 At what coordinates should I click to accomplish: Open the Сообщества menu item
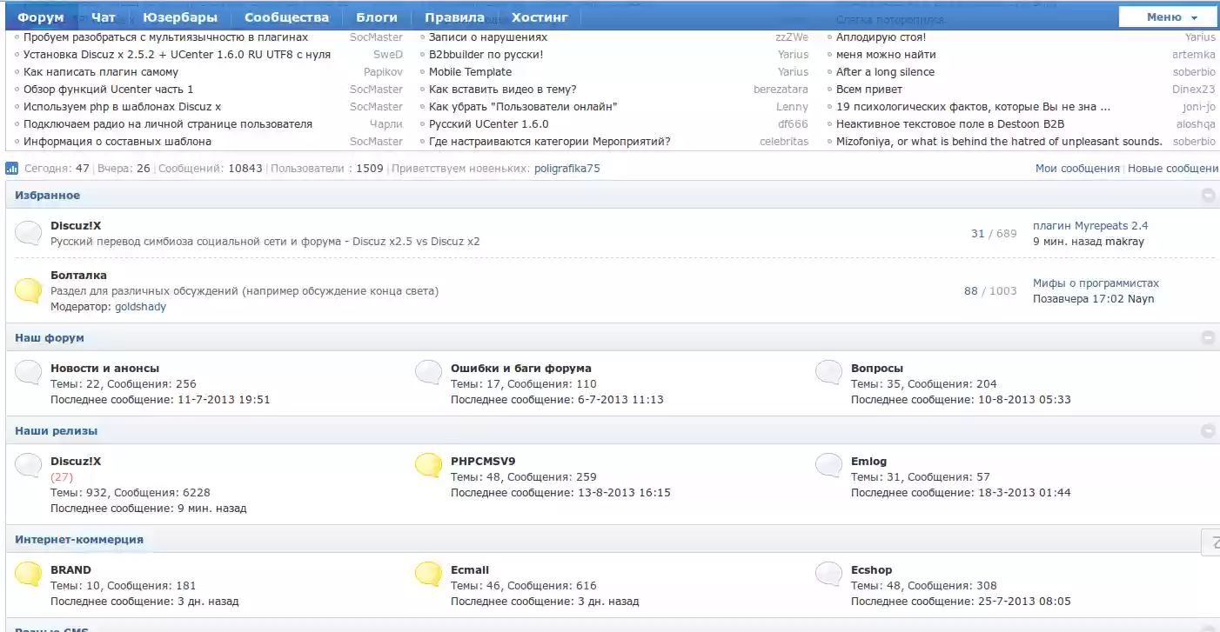coord(286,15)
